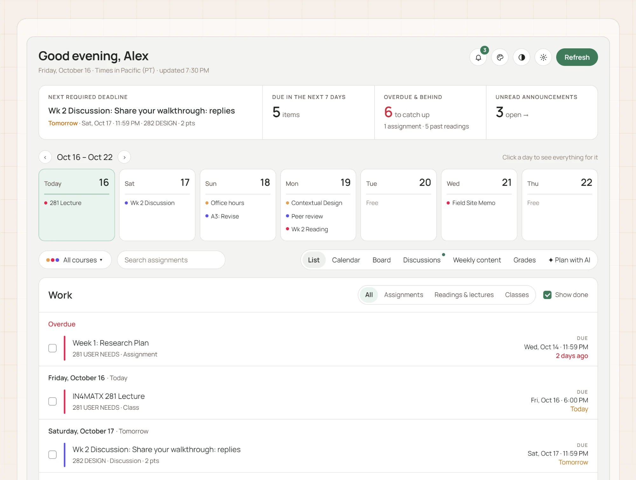
Task: Click the A3: Revise entry
Action: point(222,216)
